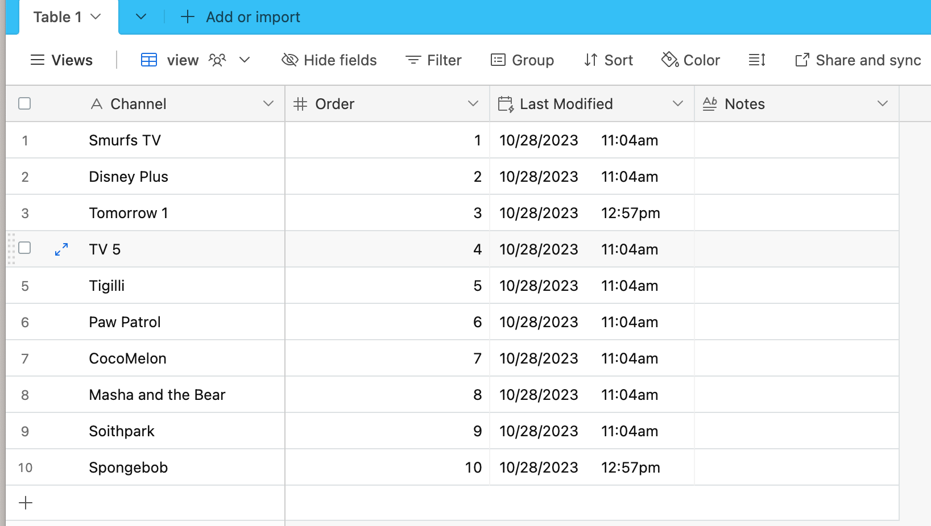Expand the TV 5 record with arrows icon
Screen dimensions: 931x526
pyautogui.click(x=61, y=249)
